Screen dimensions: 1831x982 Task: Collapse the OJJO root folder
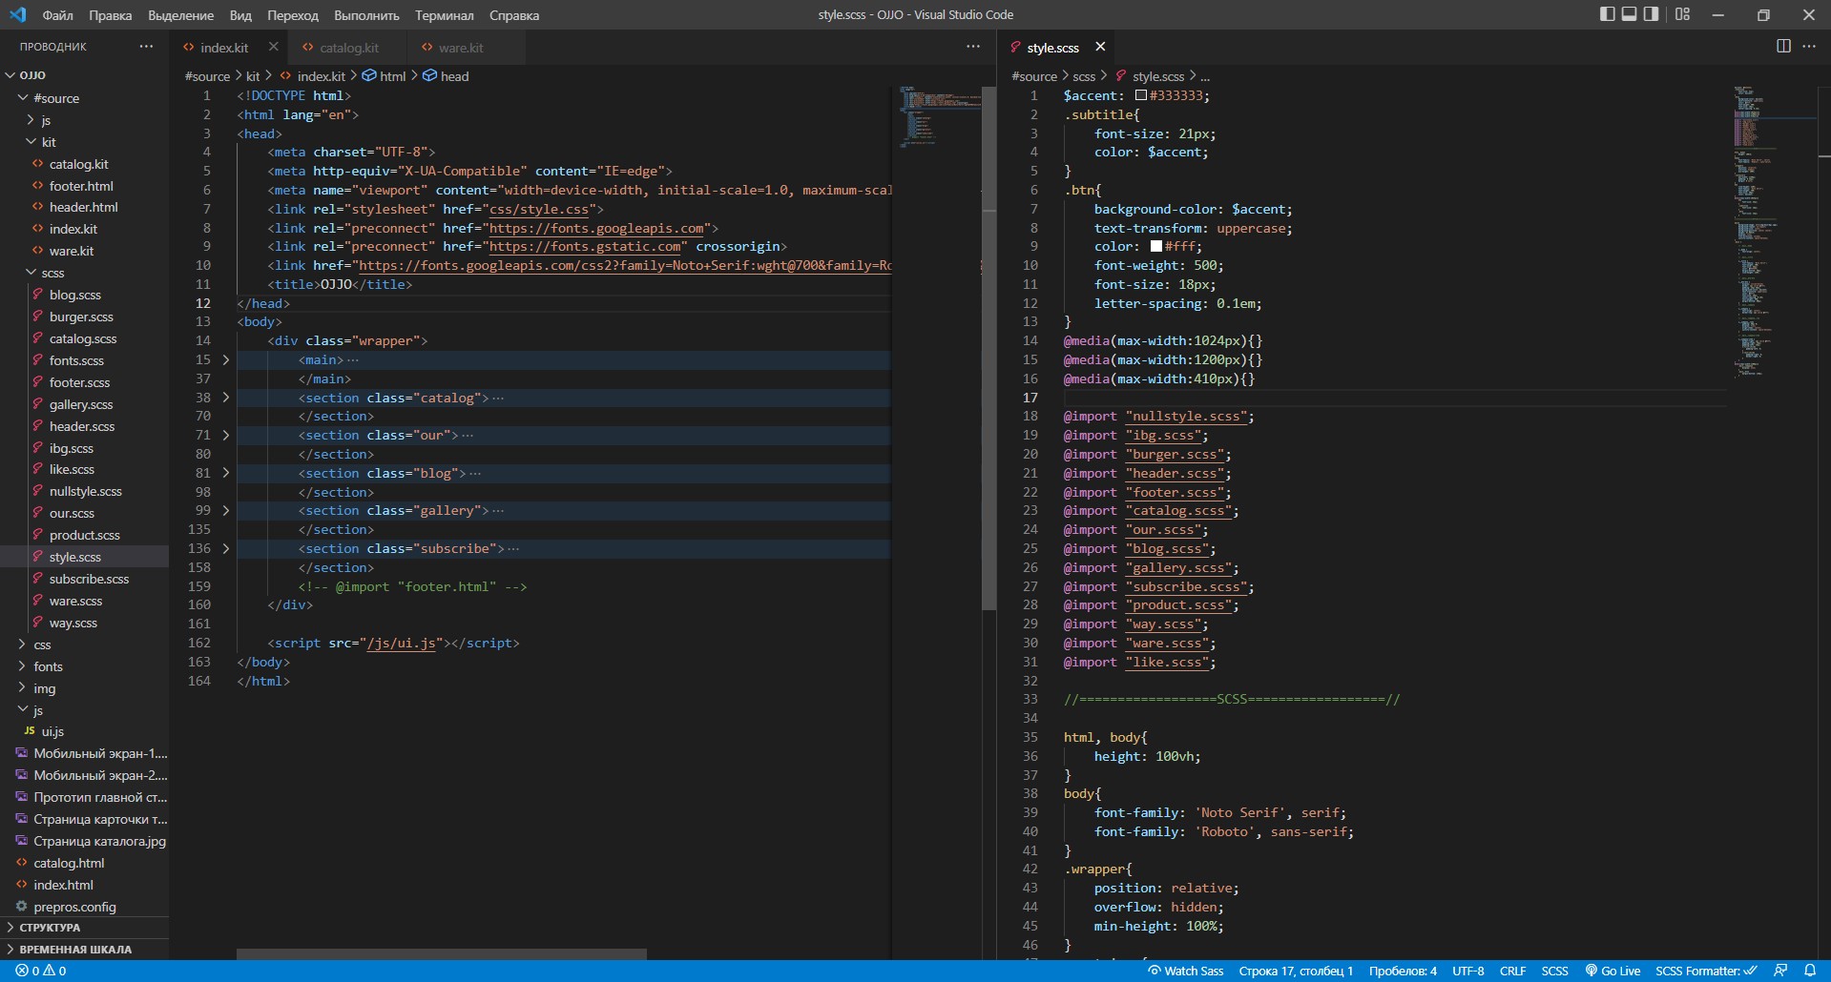(x=32, y=75)
